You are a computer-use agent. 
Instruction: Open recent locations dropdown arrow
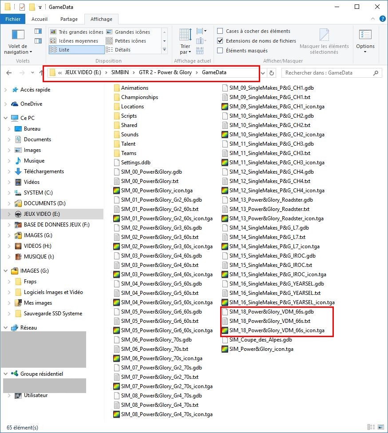pos(32,73)
